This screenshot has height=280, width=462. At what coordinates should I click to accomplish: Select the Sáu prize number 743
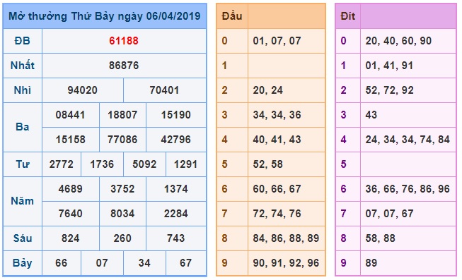pos(176,238)
